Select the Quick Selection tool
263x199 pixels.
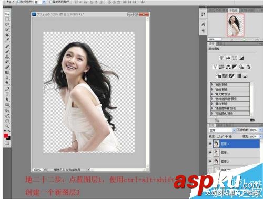[x=7, y=30]
